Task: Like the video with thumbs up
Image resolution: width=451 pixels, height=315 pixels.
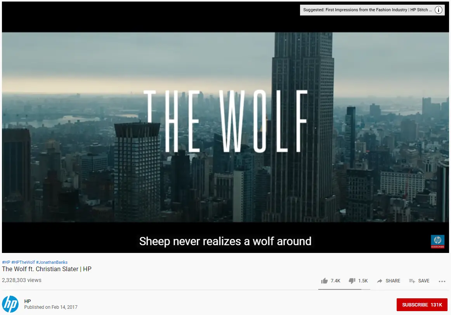Action: [324, 281]
